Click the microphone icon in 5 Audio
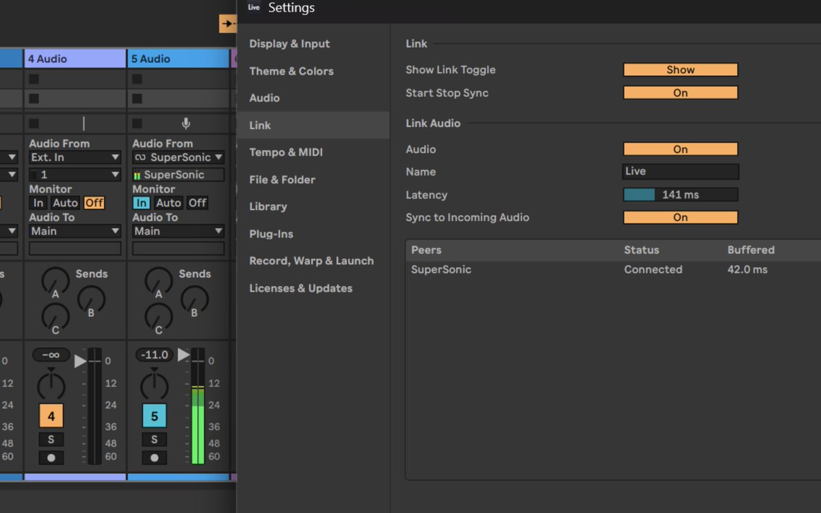Screen dimensions: 821x513 [x=185, y=124]
